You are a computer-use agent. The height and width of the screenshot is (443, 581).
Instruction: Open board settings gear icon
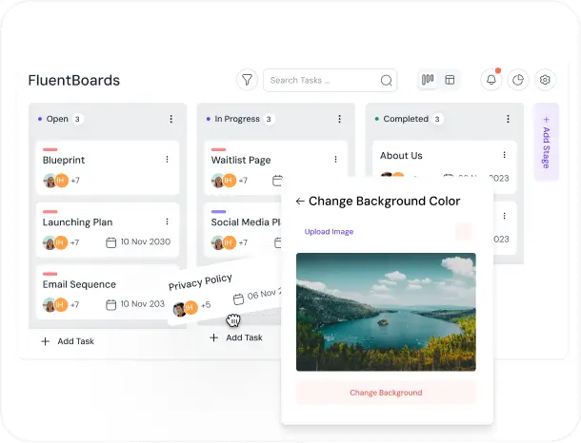click(545, 81)
